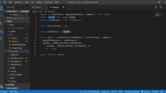Open the Extensions view in activity bar
The height and width of the screenshot is (93, 166).
(1, 38)
